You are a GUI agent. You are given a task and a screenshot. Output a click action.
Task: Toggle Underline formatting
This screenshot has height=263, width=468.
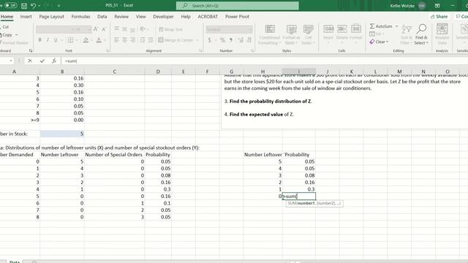pyautogui.click(x=56, y=40)
